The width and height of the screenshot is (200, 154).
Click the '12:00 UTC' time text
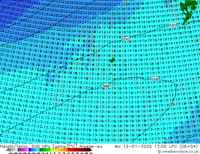166,146
